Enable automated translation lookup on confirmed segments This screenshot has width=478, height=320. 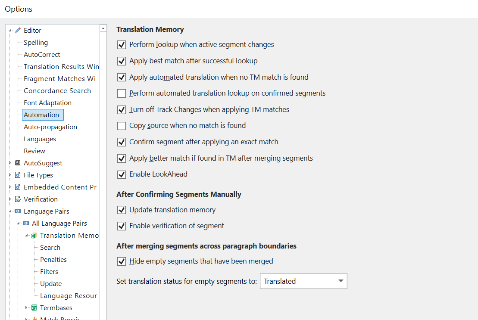click(121, 93)
